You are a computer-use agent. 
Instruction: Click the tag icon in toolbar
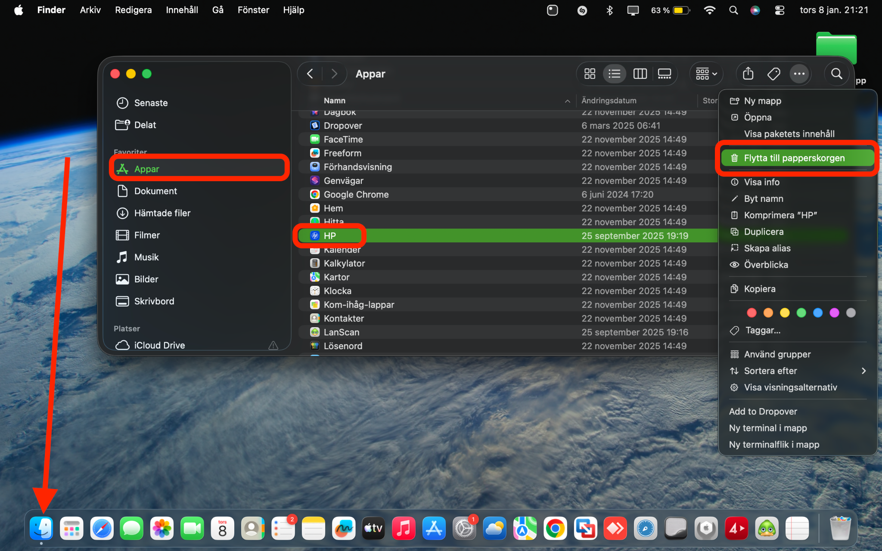click(x=773, y=74)
